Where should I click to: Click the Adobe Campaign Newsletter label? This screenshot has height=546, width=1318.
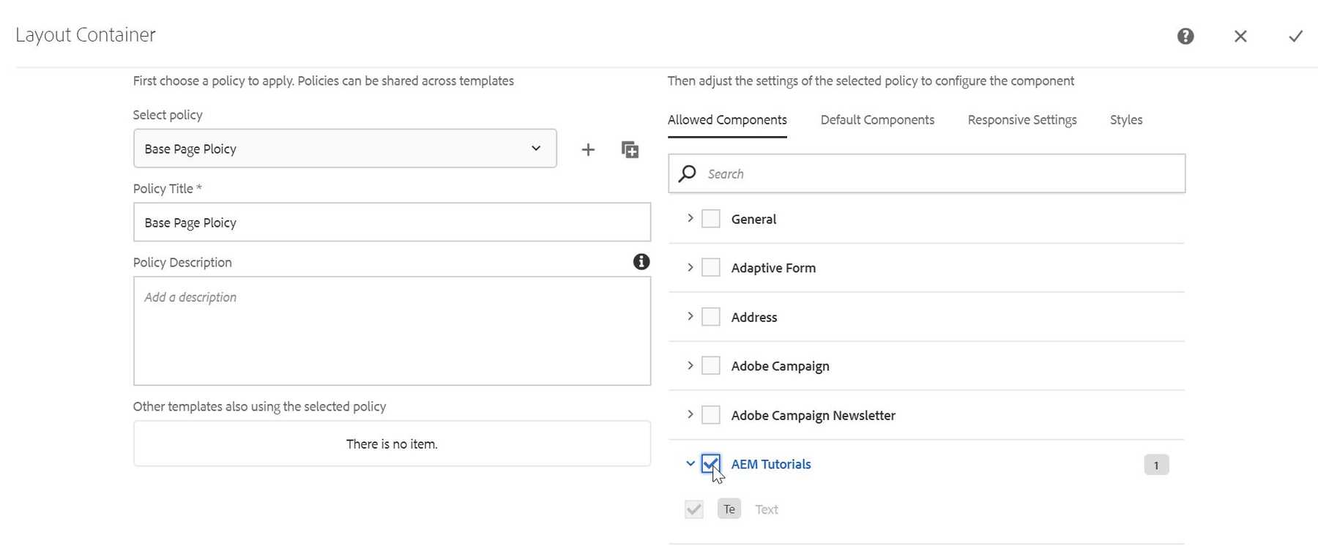[813, 415]
